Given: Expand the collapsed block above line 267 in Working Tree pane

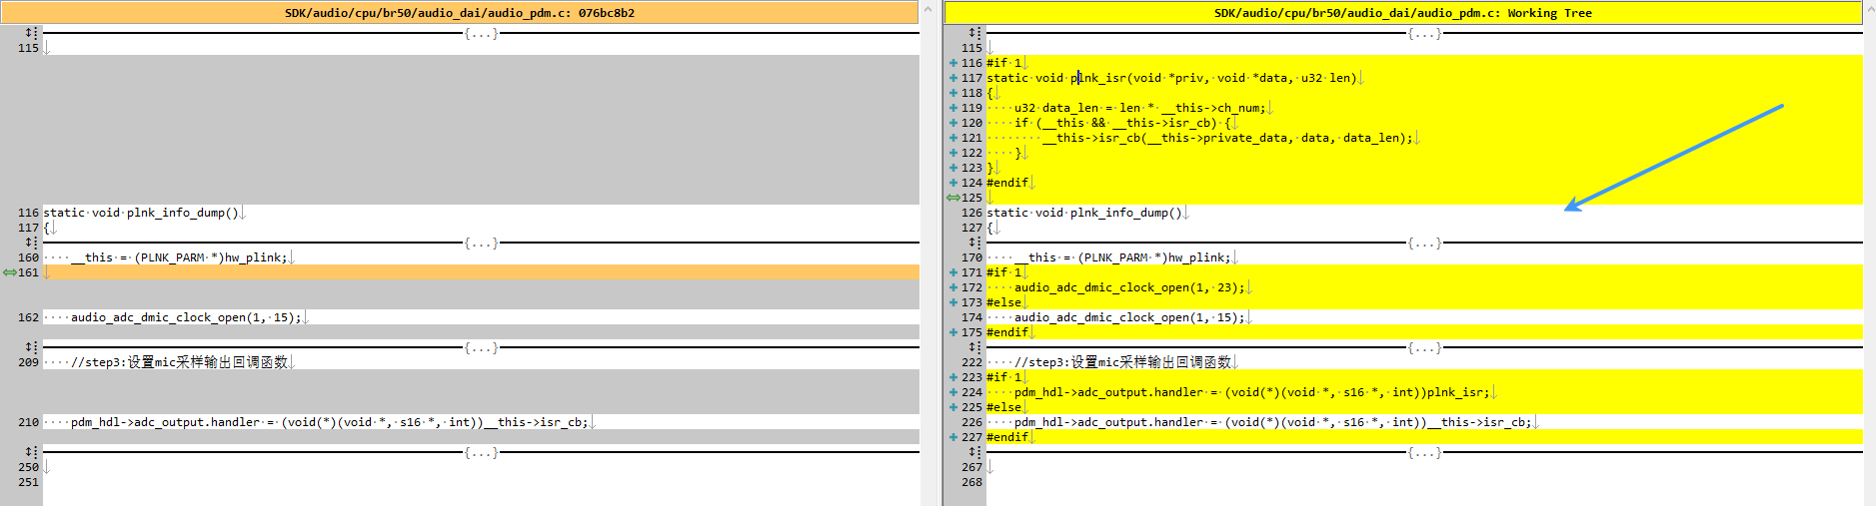Looking at the screenshot, I should coord(974,452).
